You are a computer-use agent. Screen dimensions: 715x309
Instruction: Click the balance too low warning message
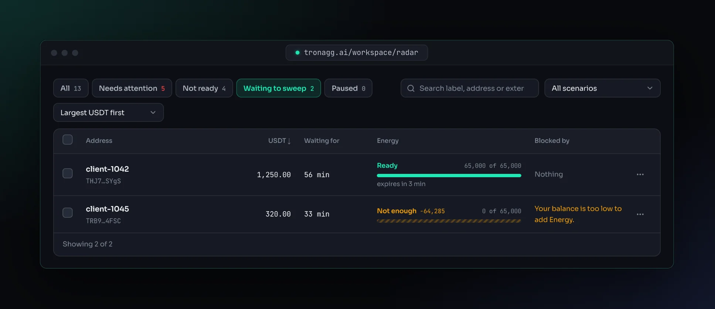578,214
